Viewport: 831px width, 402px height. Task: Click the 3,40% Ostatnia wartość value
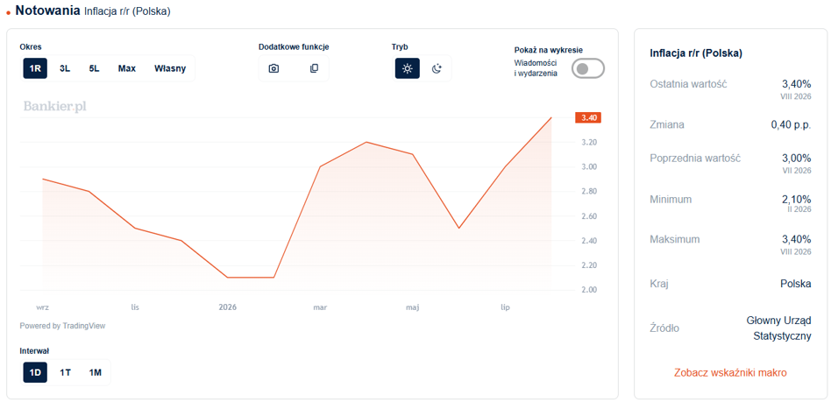[797, 84]
